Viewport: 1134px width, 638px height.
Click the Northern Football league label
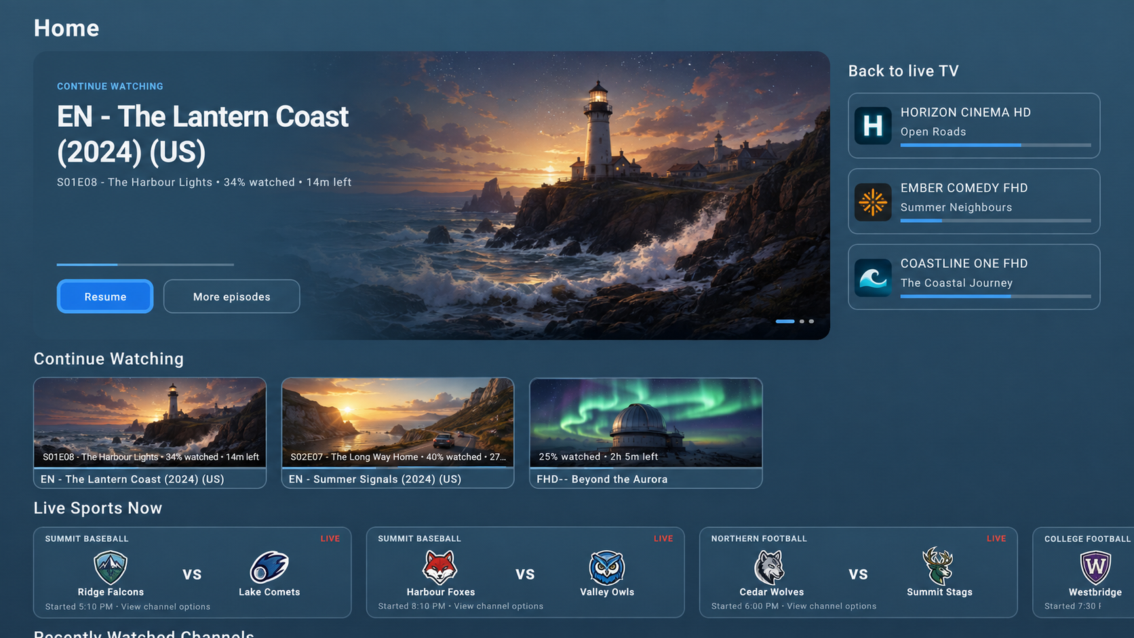(759, 538)
